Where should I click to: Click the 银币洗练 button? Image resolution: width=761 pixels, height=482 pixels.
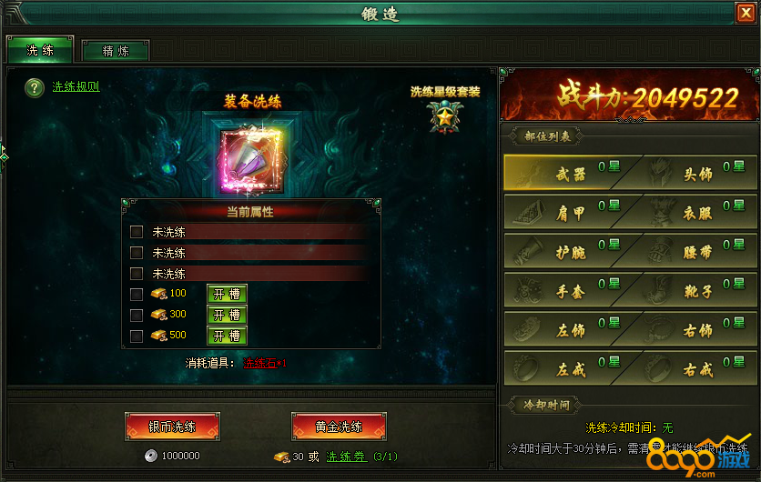(x=172, y=427)
